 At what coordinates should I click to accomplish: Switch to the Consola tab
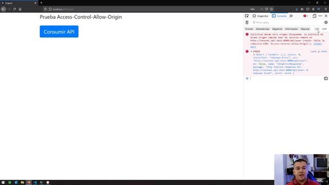279,16
